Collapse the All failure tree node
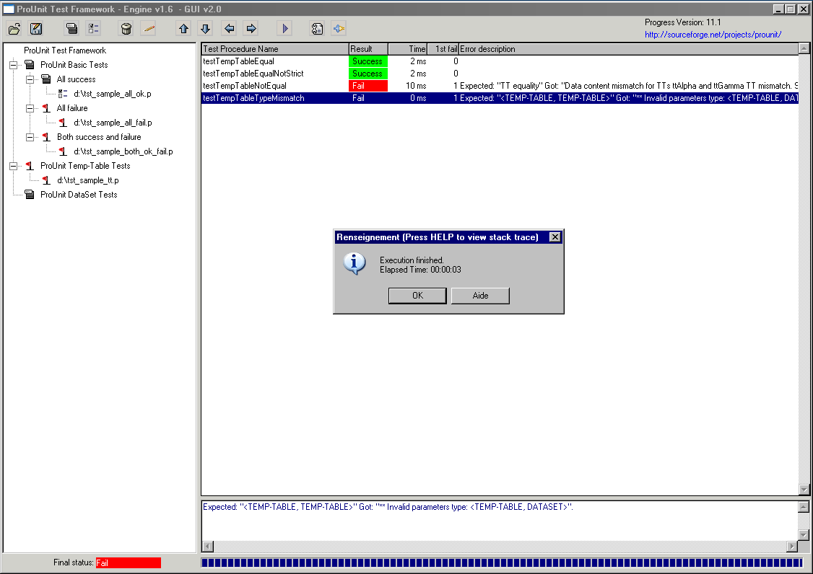Viewport: 813px width, 574px height. (x=30, y=108)
